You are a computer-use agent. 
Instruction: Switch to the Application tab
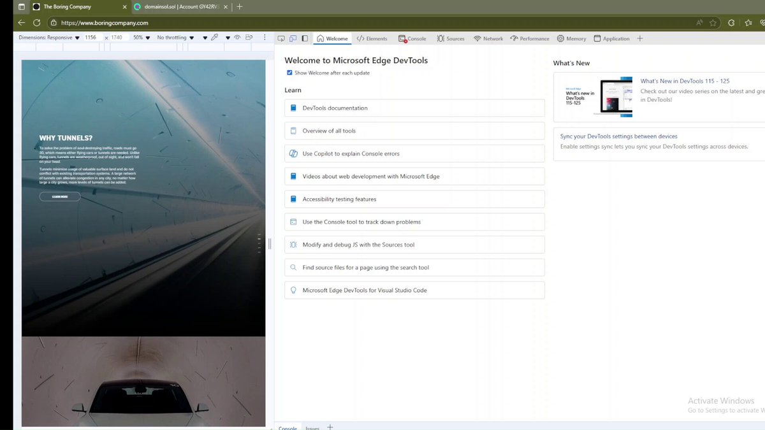coord(612,38)
